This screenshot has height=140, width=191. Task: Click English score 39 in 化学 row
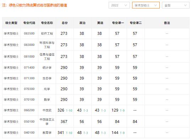click(x=99, y=89)
